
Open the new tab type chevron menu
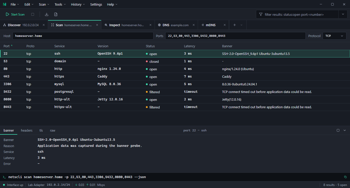pos(241,25)
